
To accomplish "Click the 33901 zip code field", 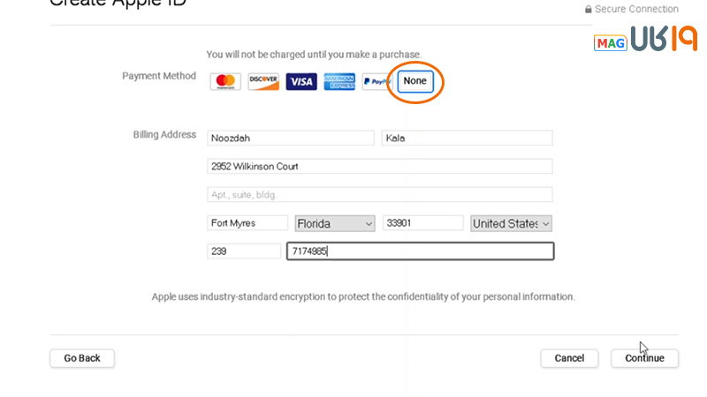I will click(x=422, y=223).
